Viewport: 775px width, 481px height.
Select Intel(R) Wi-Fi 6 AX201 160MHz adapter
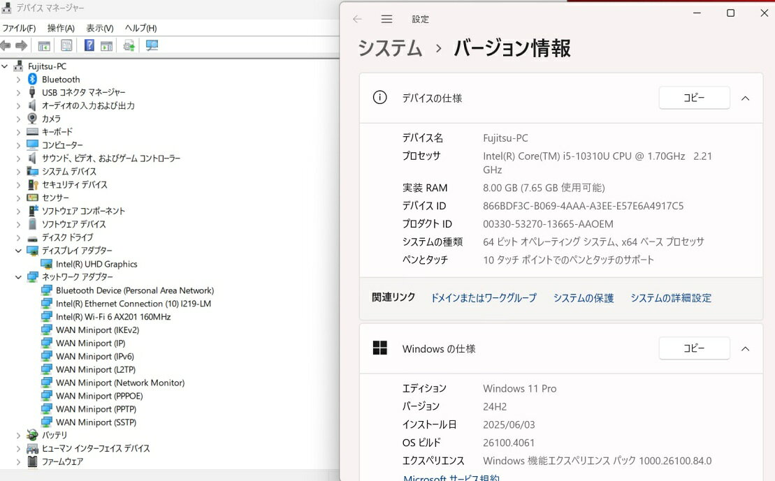pyautogui.click(x=113, y=317)
